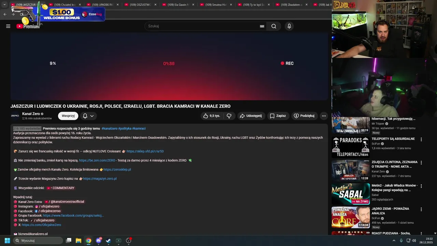The width and height of the screenshot is (437, 246).
Task: Show hidden system tray icons
Action: click(x=394, y=241)
